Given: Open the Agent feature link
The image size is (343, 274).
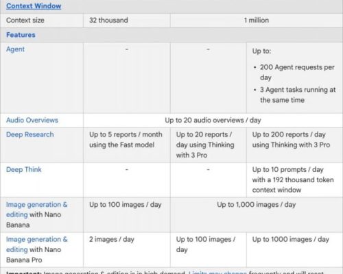Looking at the screenshot, I should [x=15, y=49].
